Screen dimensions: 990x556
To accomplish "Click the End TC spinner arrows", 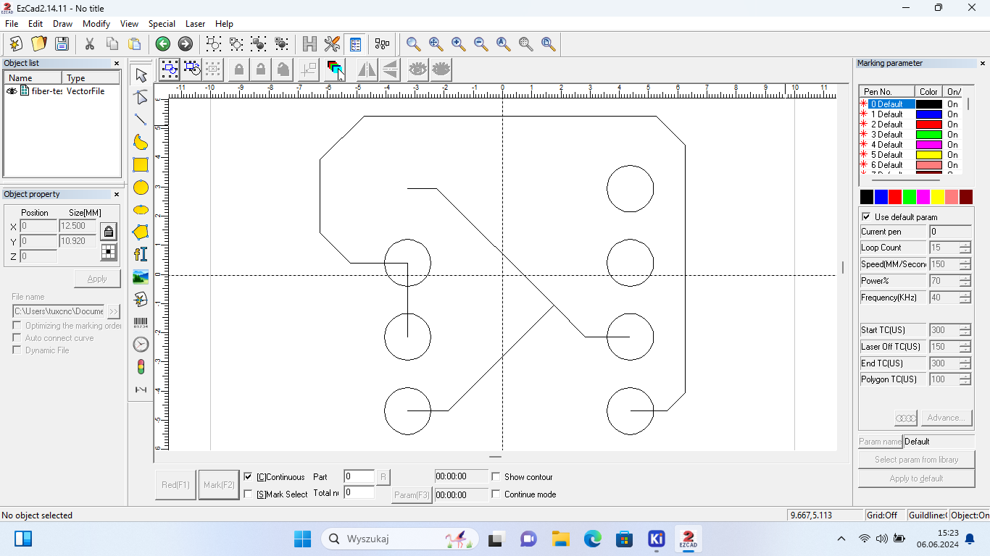I will [x=965, y=363].
